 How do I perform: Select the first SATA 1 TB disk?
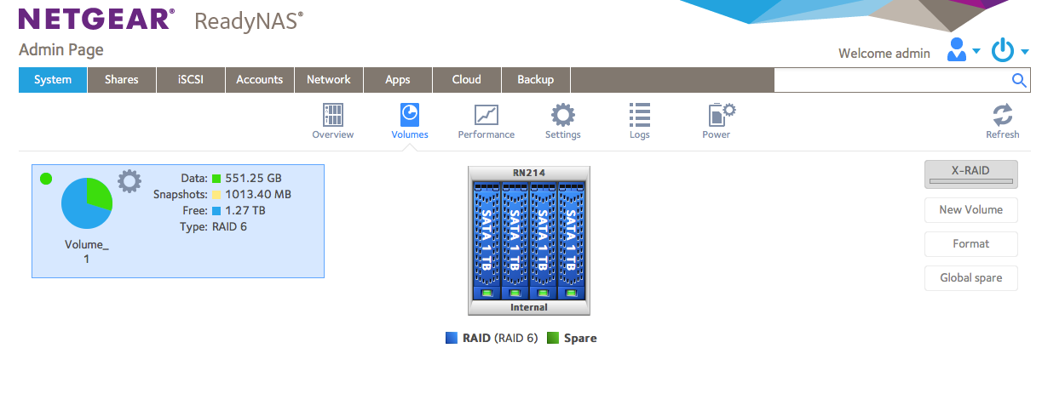pyautogui.click(x=486, y=241)
